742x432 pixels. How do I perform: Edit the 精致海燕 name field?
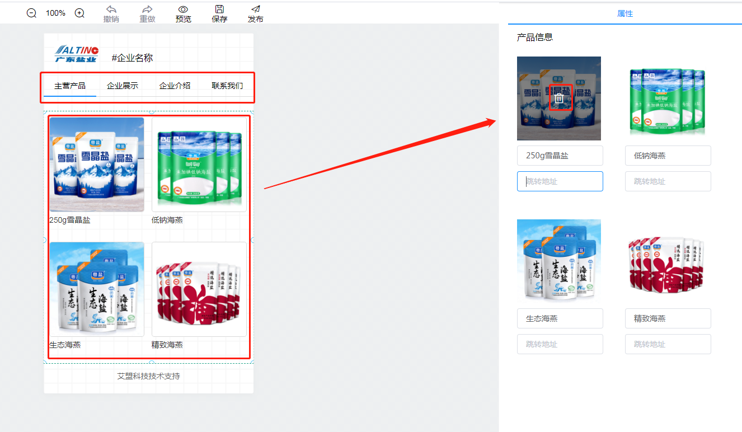click(x=668, y=318)
